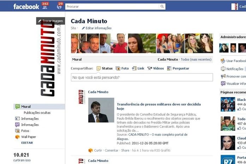The image size is (246, 164).
Task: Select Cada Minuto wall filter
Action: (x=168, y=59)
